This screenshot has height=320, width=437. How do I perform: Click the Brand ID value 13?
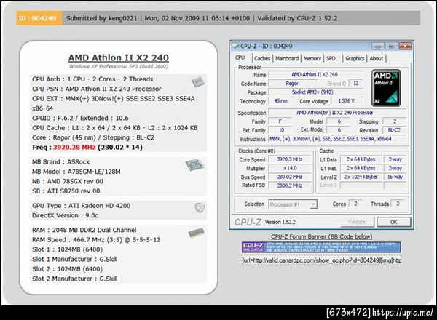tap(356, 84)
